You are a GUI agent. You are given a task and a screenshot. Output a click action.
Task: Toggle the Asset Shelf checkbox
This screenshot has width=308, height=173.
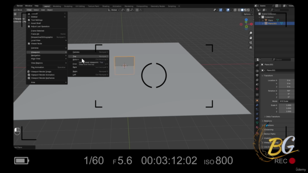[x=29, y=23]
